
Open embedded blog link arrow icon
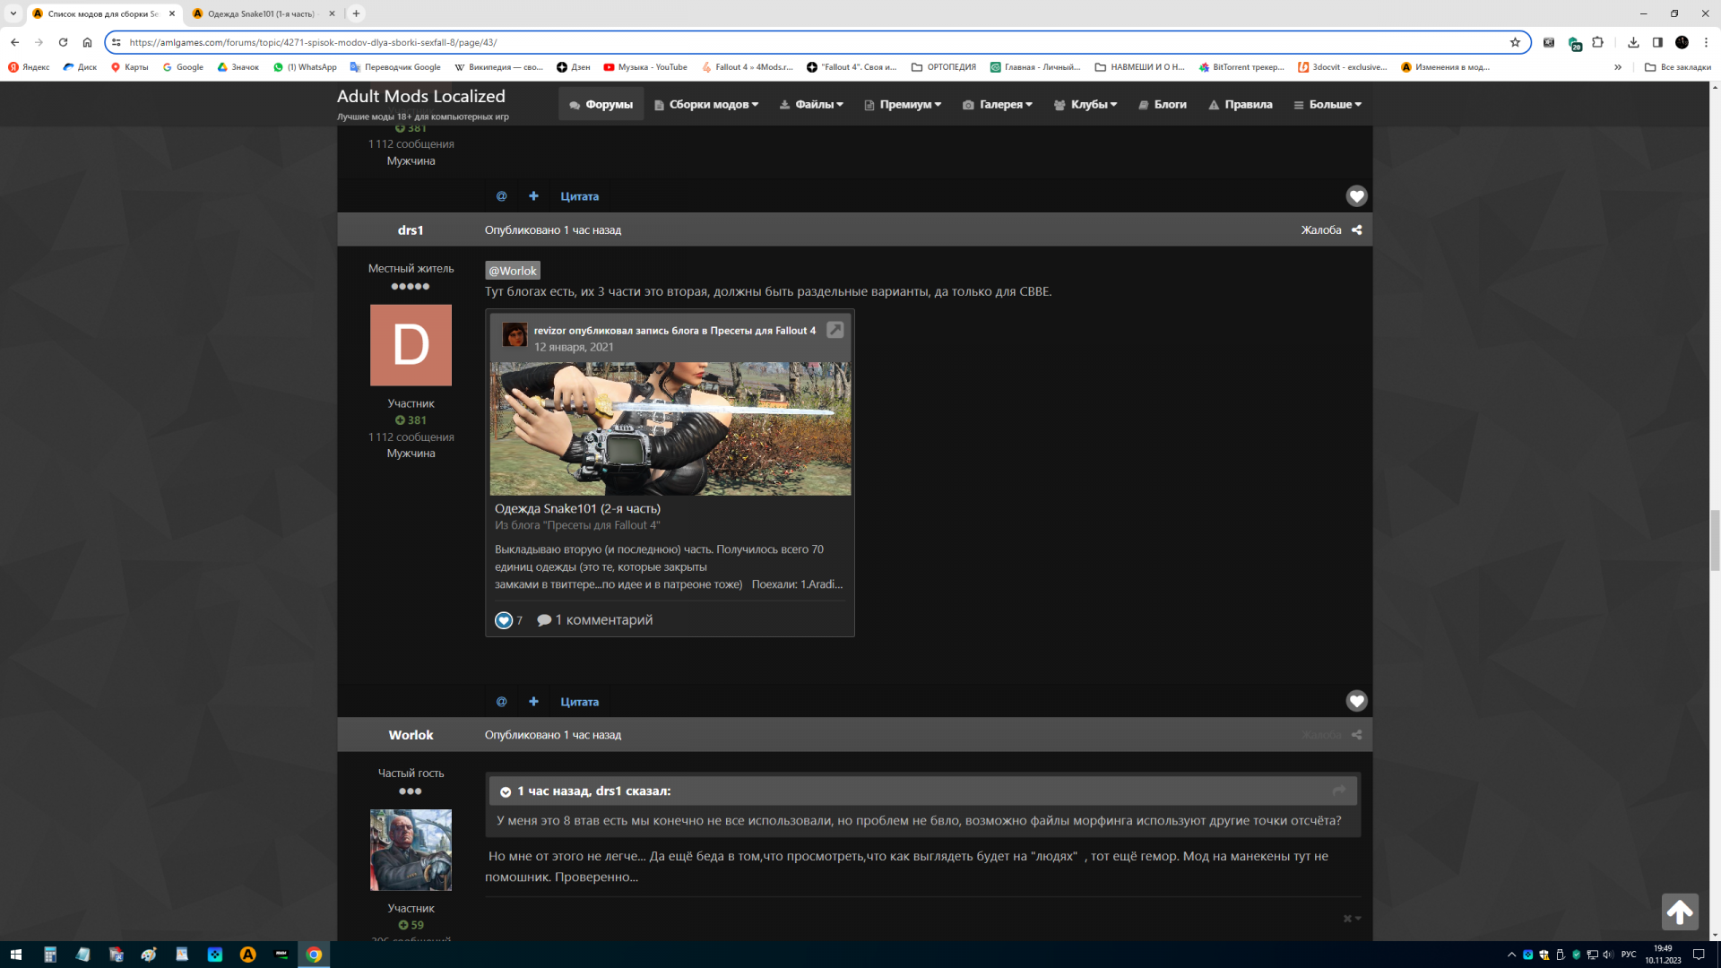(835, 330)
